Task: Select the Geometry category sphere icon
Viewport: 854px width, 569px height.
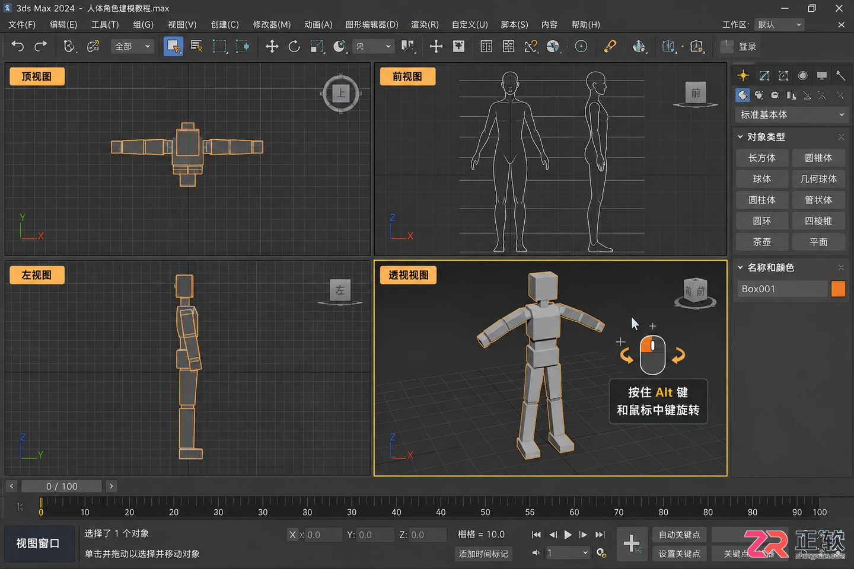Action: 743,95
